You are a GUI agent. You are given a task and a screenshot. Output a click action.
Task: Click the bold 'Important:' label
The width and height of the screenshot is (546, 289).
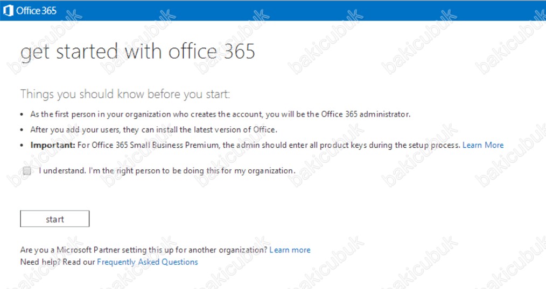[53, 145]
